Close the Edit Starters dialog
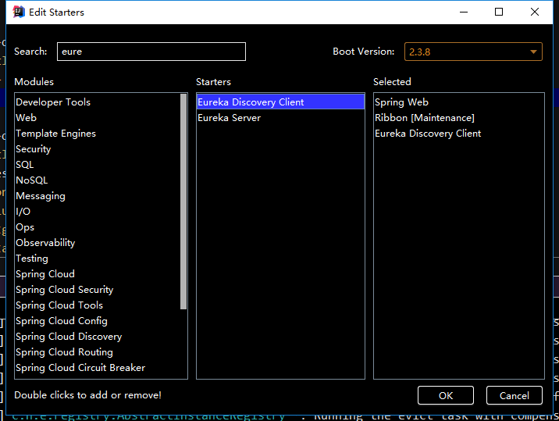This screenshot has height=421, width=559. pyautogui.click(x=534, y=12)
